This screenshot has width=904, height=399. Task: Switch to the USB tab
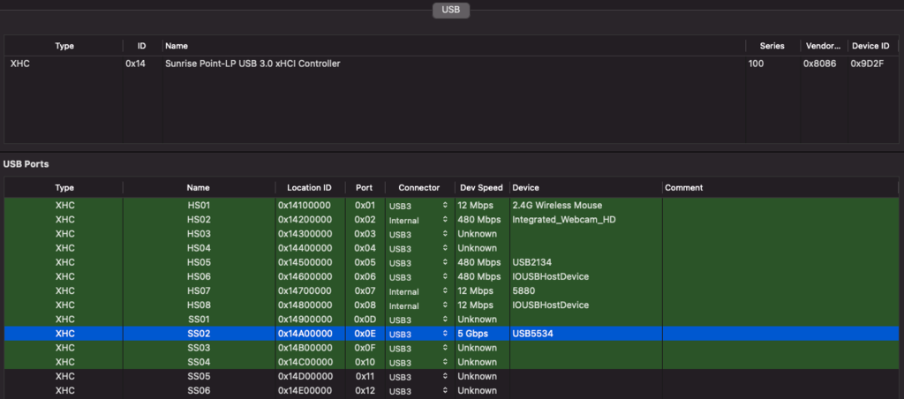tap(451, 11)
